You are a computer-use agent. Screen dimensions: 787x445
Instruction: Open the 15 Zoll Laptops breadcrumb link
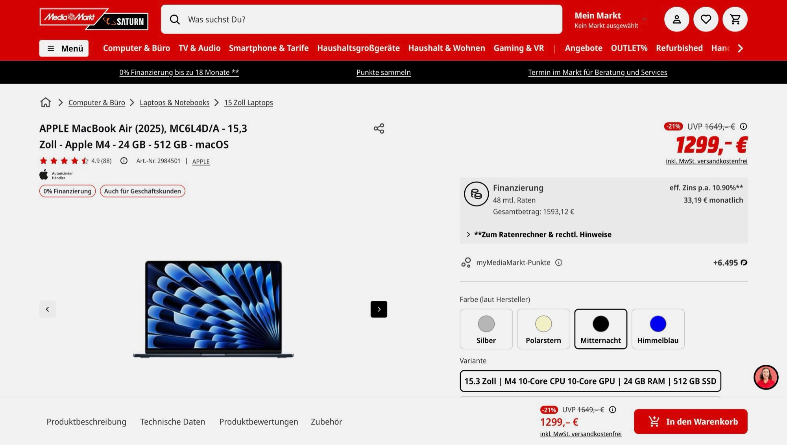[248, 103]
